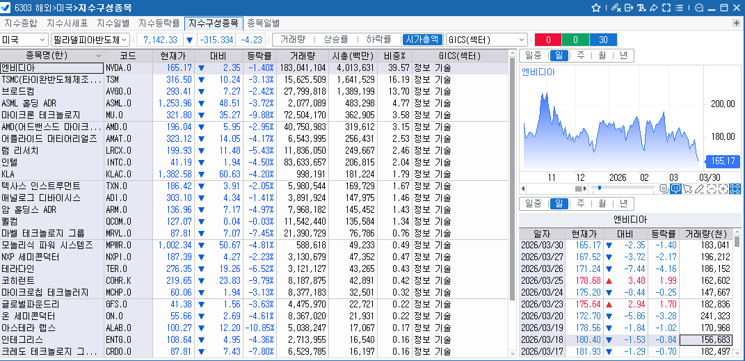
Task: Select the 엔비디아 stock name cell
Action: tap(51, 67)
